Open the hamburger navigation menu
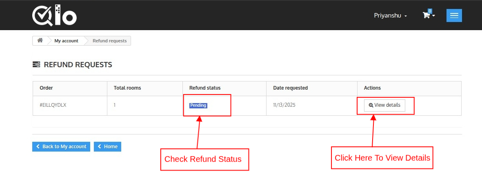The image size is (482, 176). click(x=454, y=15)
